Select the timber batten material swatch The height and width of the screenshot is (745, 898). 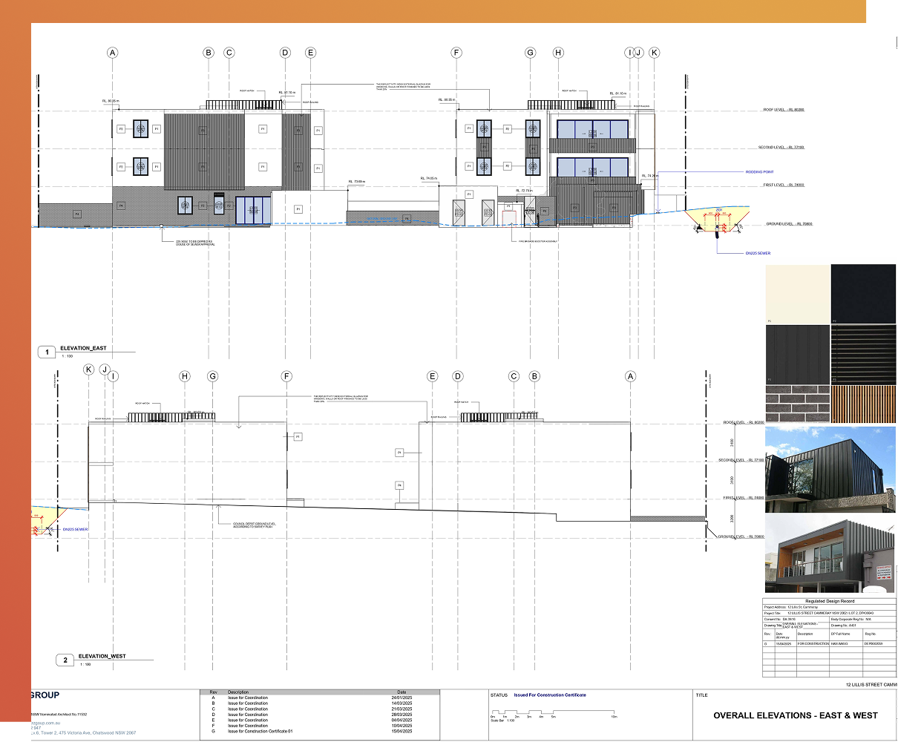tap(863, 404)
